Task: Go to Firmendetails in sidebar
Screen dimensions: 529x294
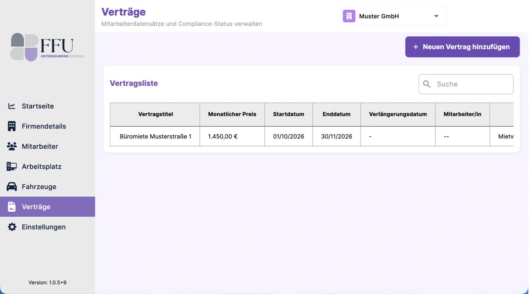Action: point(48,126)
